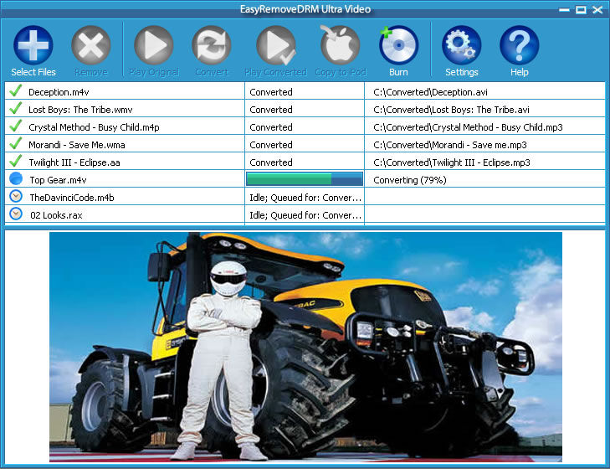The width and height of the screenshot is (610, 469).
Task: Click queued status of 02 Looks.rax
Action: coord(305,215)
